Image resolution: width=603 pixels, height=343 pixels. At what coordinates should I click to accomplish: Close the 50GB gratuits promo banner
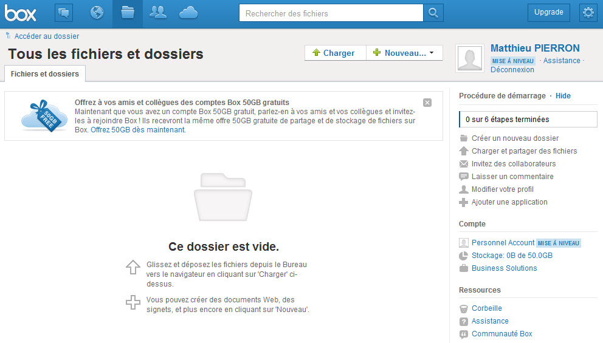427,103
